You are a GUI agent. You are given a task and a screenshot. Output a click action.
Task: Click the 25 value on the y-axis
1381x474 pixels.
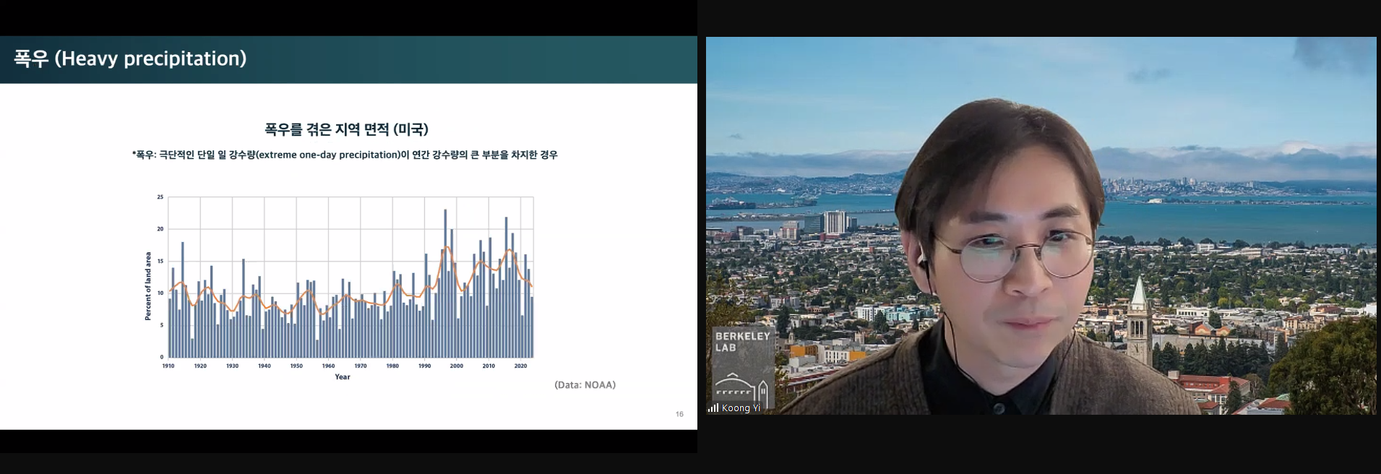coord(160,197)
